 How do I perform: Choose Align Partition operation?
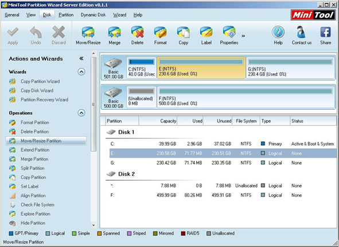(x=33, y=196)
